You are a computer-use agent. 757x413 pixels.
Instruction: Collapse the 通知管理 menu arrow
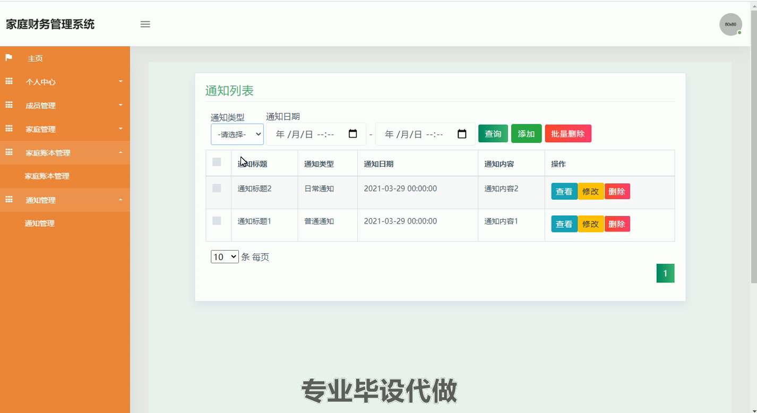121,200
